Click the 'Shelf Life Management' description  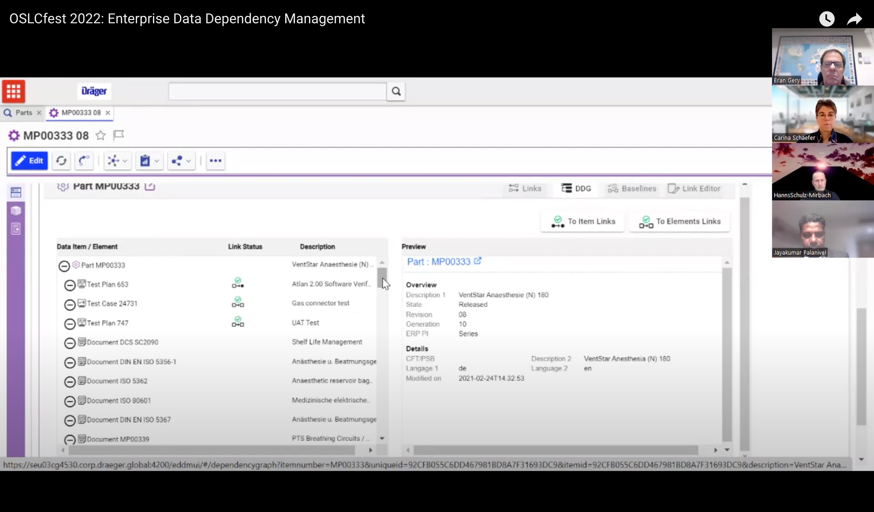click(327, 342)
